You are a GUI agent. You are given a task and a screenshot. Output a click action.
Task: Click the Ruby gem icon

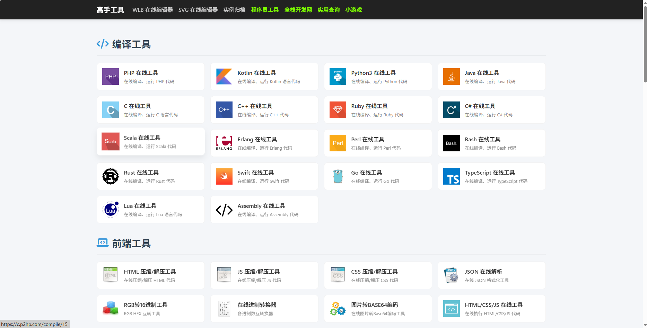coord(338,110)
